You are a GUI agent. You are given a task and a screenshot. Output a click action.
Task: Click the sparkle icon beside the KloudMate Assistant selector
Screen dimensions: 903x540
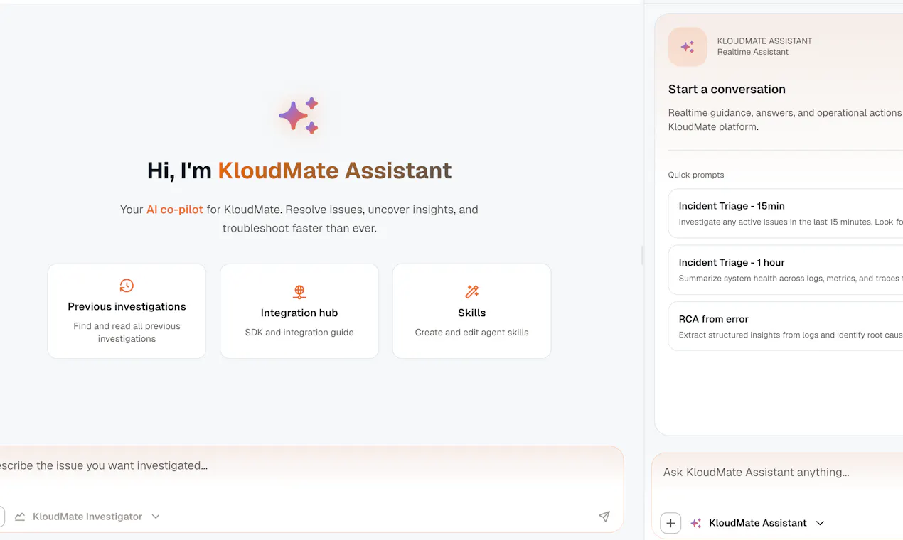tap(696, 523)
